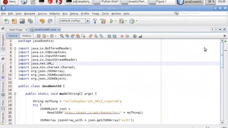The width and height of the screenshot is (228, 128).
Task: Open the Projects side panel
Action: (3, 118)
